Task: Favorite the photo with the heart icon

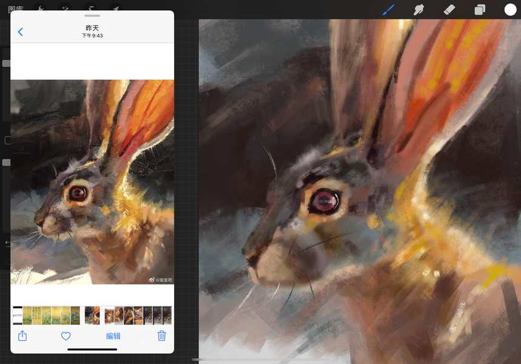Action: pos(66,336)
